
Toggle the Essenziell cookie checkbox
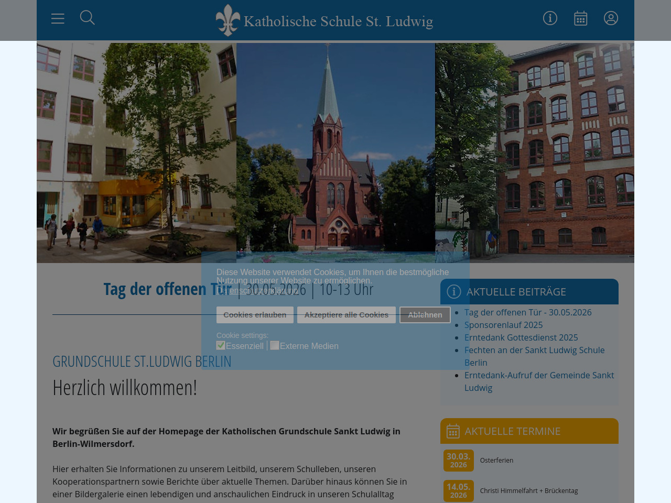pyautogui.click(x=221, y=345)
